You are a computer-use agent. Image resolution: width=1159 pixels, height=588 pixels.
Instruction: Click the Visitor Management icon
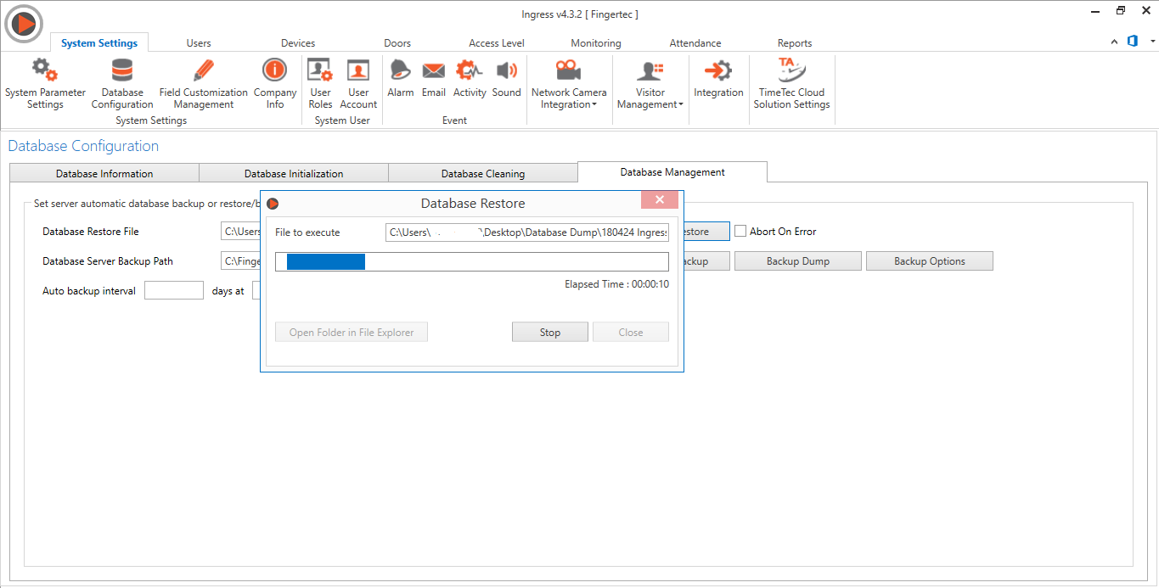click(x=650, y=70)
